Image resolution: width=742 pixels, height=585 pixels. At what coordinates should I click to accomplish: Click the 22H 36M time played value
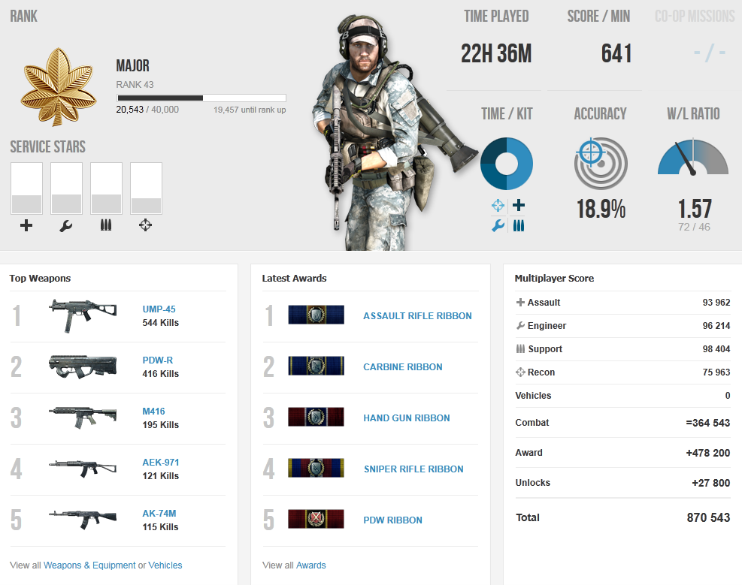496,53
